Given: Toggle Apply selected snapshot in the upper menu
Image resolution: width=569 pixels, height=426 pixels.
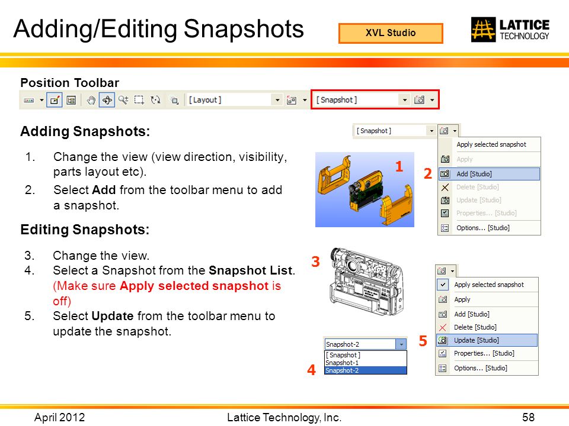Looking at the screenshot, I should point(491,144).
